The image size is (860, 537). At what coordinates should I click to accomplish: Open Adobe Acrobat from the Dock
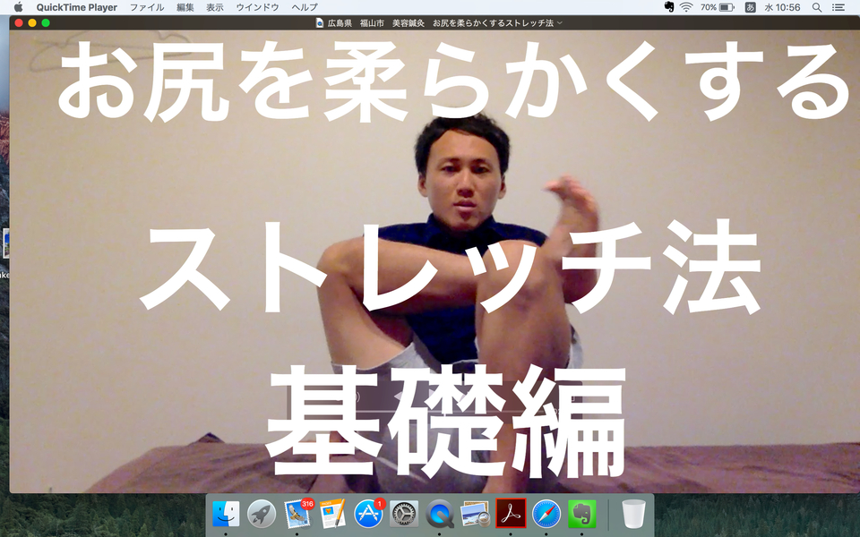511,514
